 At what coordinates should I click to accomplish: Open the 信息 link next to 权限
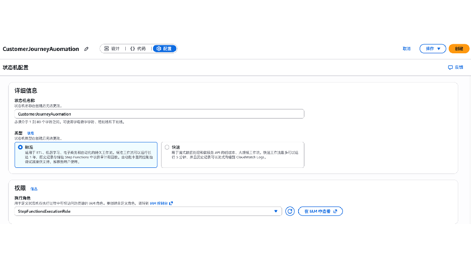click(34, 189)
